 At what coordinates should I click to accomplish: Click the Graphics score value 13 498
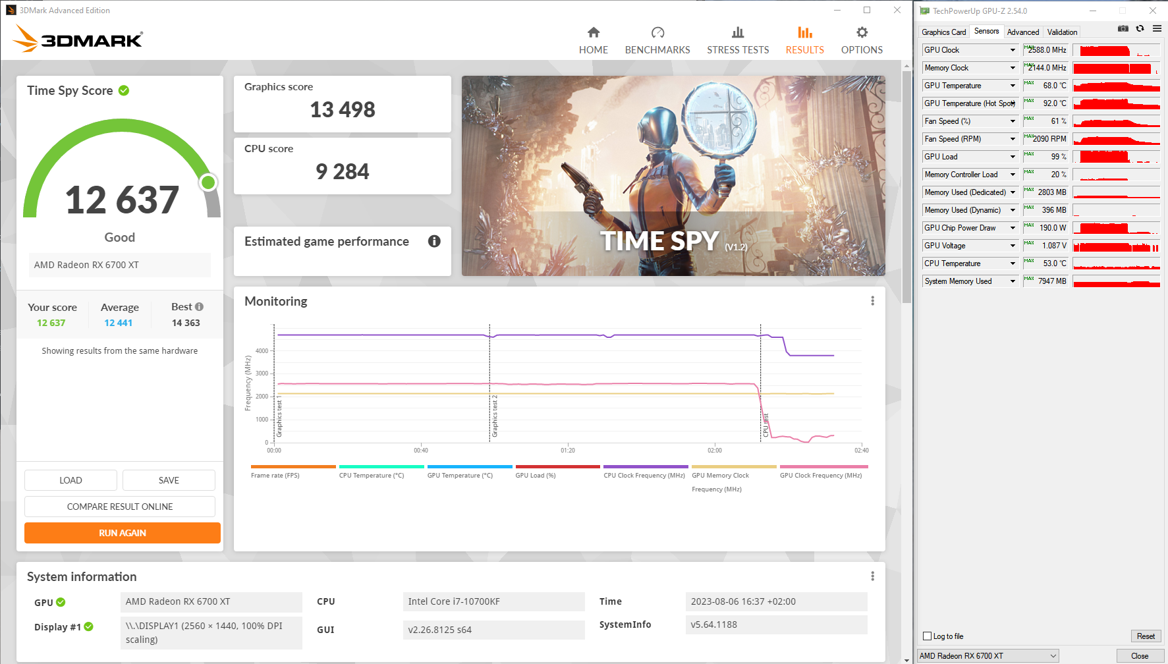pos(343,109)
